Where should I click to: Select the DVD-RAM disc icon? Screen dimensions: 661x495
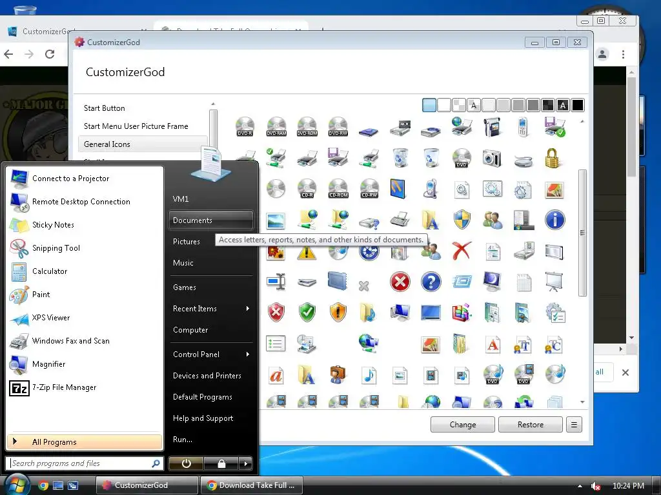pyautogui.click(x=276, y=127)
